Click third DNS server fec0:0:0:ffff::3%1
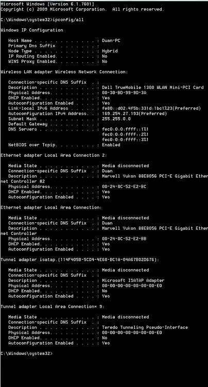This screenshot has height=387, width=208. [x=125, y=140]
